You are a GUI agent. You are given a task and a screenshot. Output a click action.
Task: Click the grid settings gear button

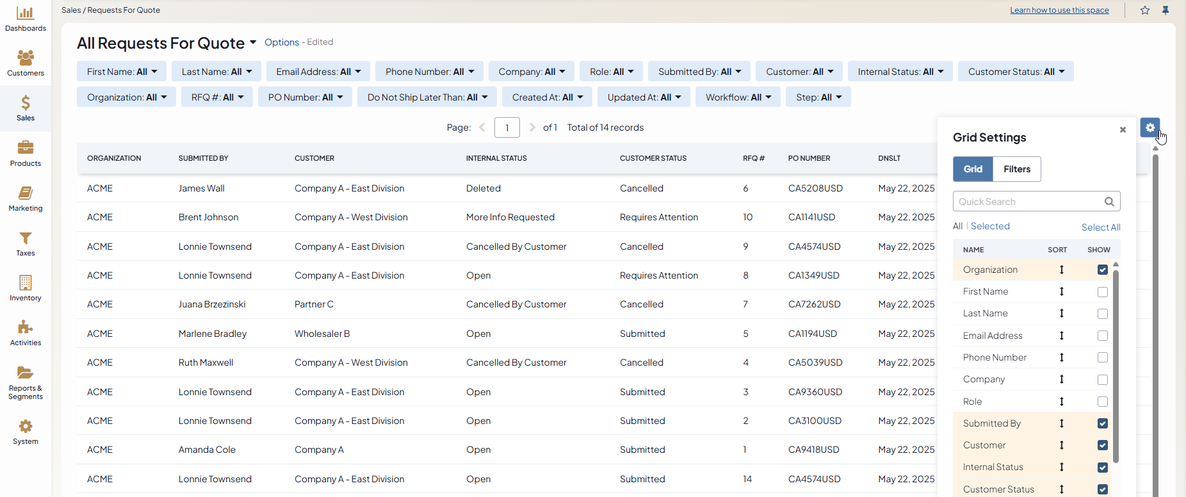(1149, 127)
